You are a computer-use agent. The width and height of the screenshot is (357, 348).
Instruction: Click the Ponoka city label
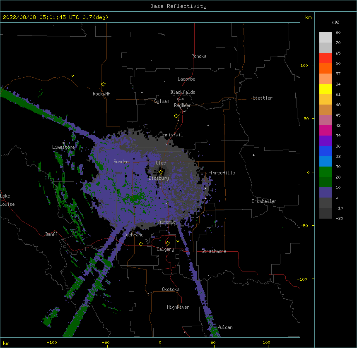click(199, 56)
